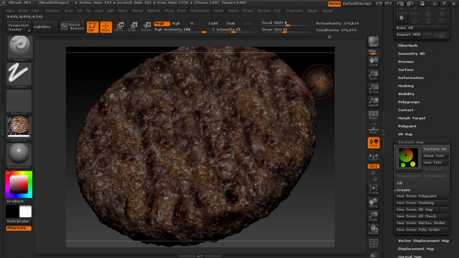459x258 pixels.
Task: Click New From Polypaint button
Action: click(421, 196)
